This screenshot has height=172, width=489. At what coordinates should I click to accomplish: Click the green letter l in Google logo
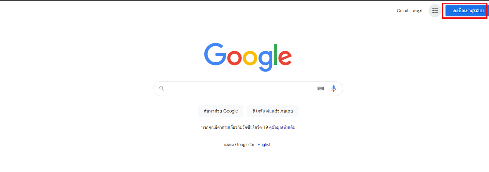point(275,54)
